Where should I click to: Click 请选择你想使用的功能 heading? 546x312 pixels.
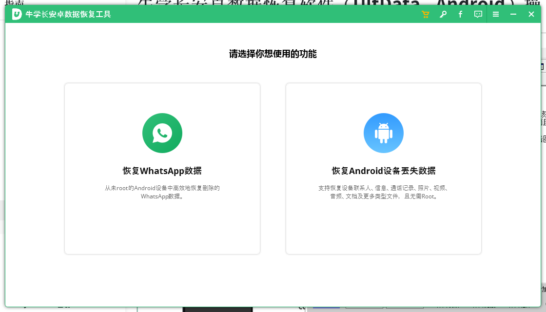(273, 54)
